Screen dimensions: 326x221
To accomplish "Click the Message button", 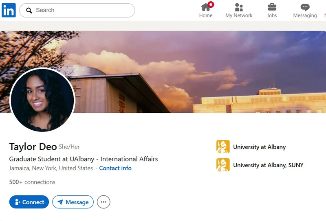I will coord(73,202).
